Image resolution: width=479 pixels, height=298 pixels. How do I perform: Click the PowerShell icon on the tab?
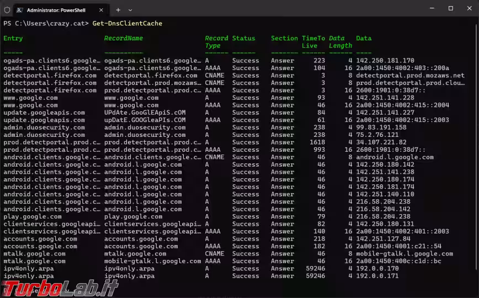tap(20, 9)
